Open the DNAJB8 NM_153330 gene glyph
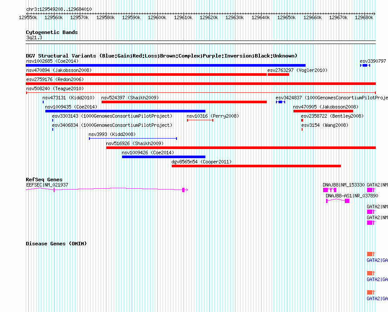 [330, 190]
